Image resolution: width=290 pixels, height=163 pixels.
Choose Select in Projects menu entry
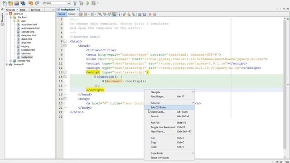point(169,158)
